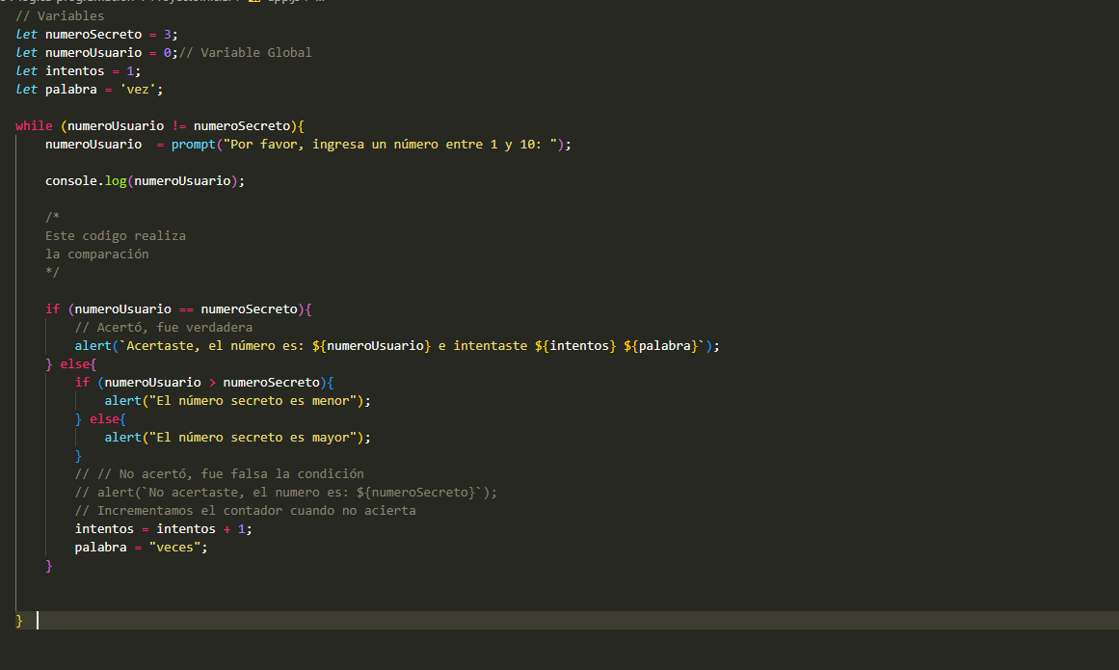
Task: Click "// Incrementamos el contador" comment
Action: click(x=246, y=511)
